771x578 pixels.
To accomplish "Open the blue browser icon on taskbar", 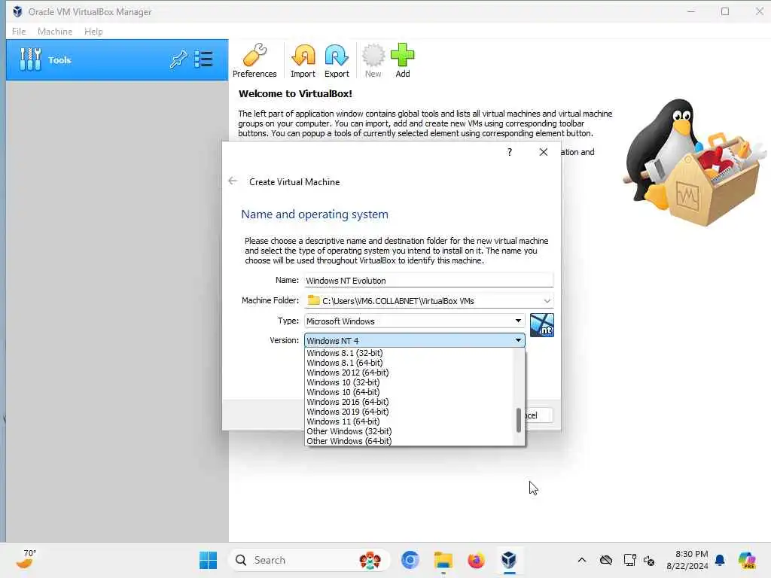I will click(410, 560).
